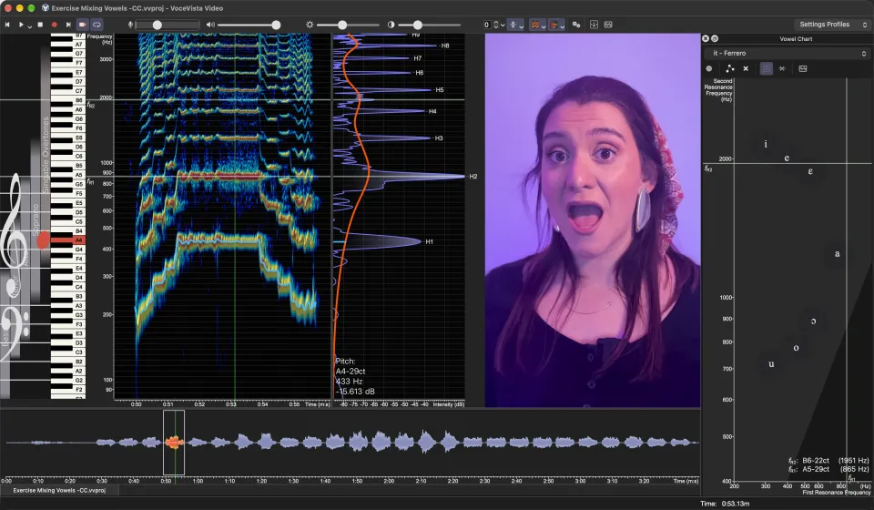Click the C5 piano key label
Image resolution: width=874 pixels, height=510 pixels.
pos(79,221)
